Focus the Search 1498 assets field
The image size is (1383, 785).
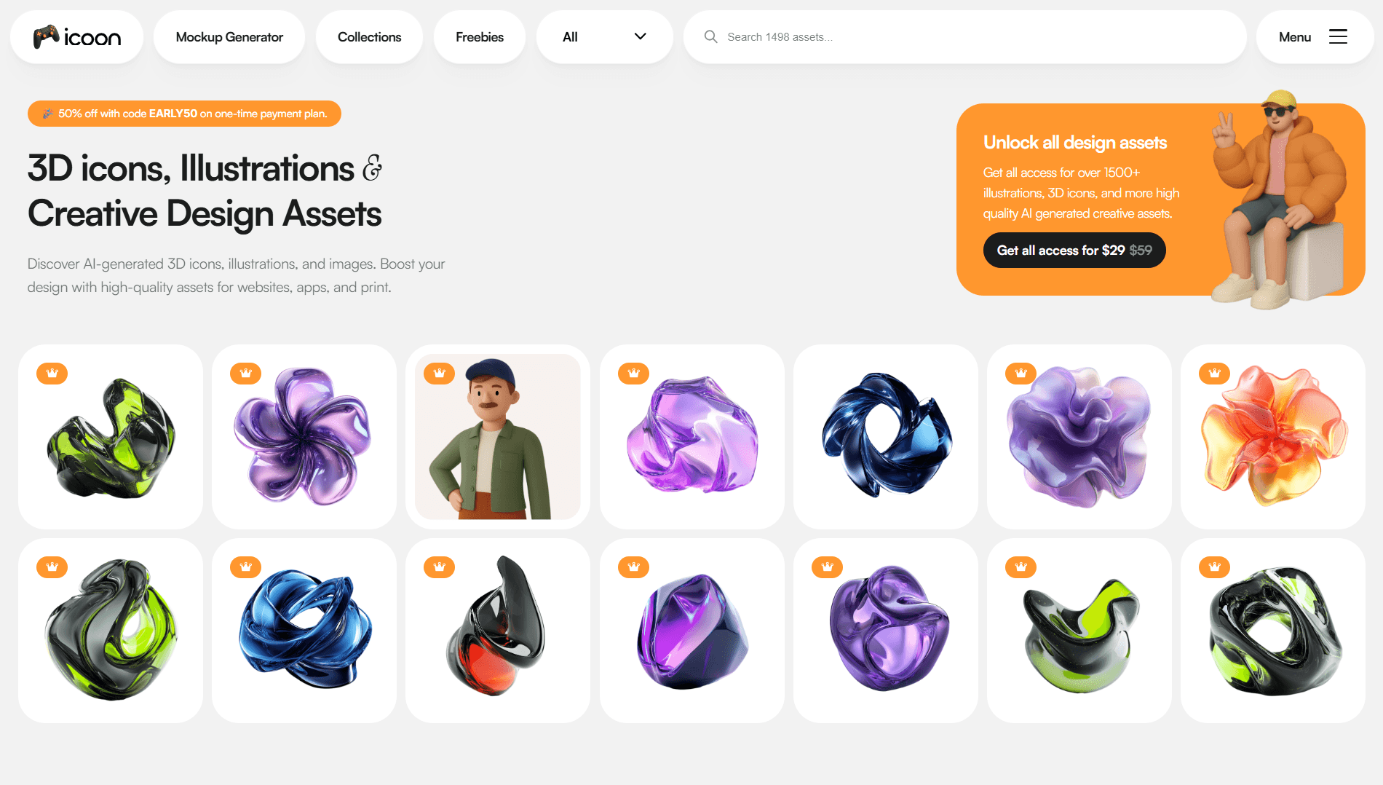(964, 37)
